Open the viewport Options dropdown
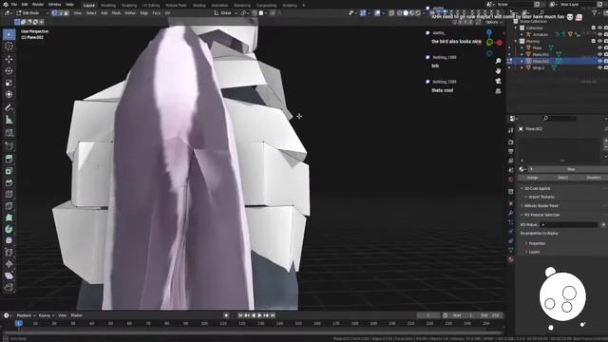 pyautogui.click(x=494, y=22)
